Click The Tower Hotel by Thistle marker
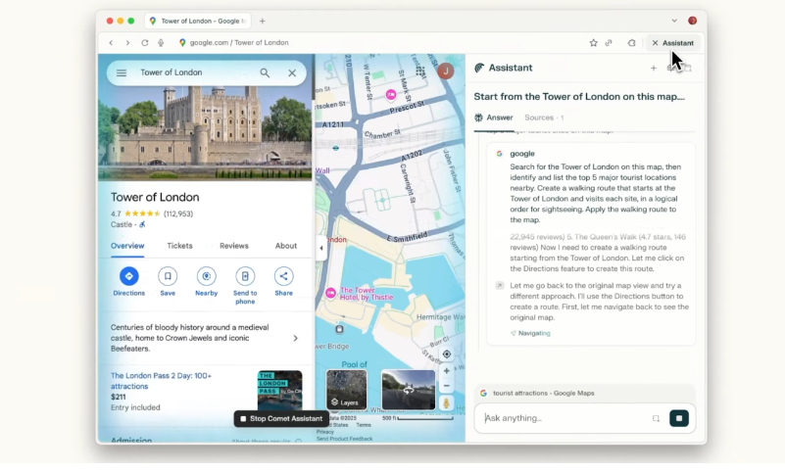This screenshot has width=785, height=472. point(330,293)
